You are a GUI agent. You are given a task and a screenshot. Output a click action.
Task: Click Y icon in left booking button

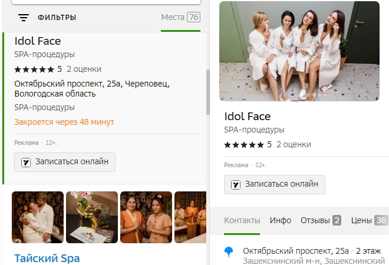26,162
